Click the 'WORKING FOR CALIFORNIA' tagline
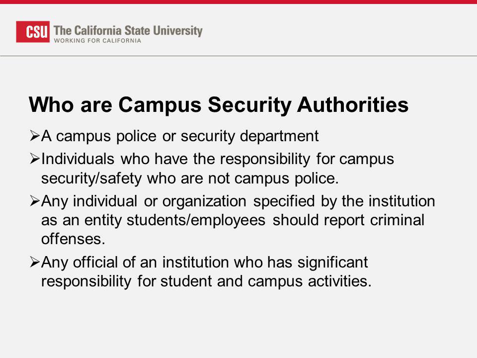 click(98, 40)
